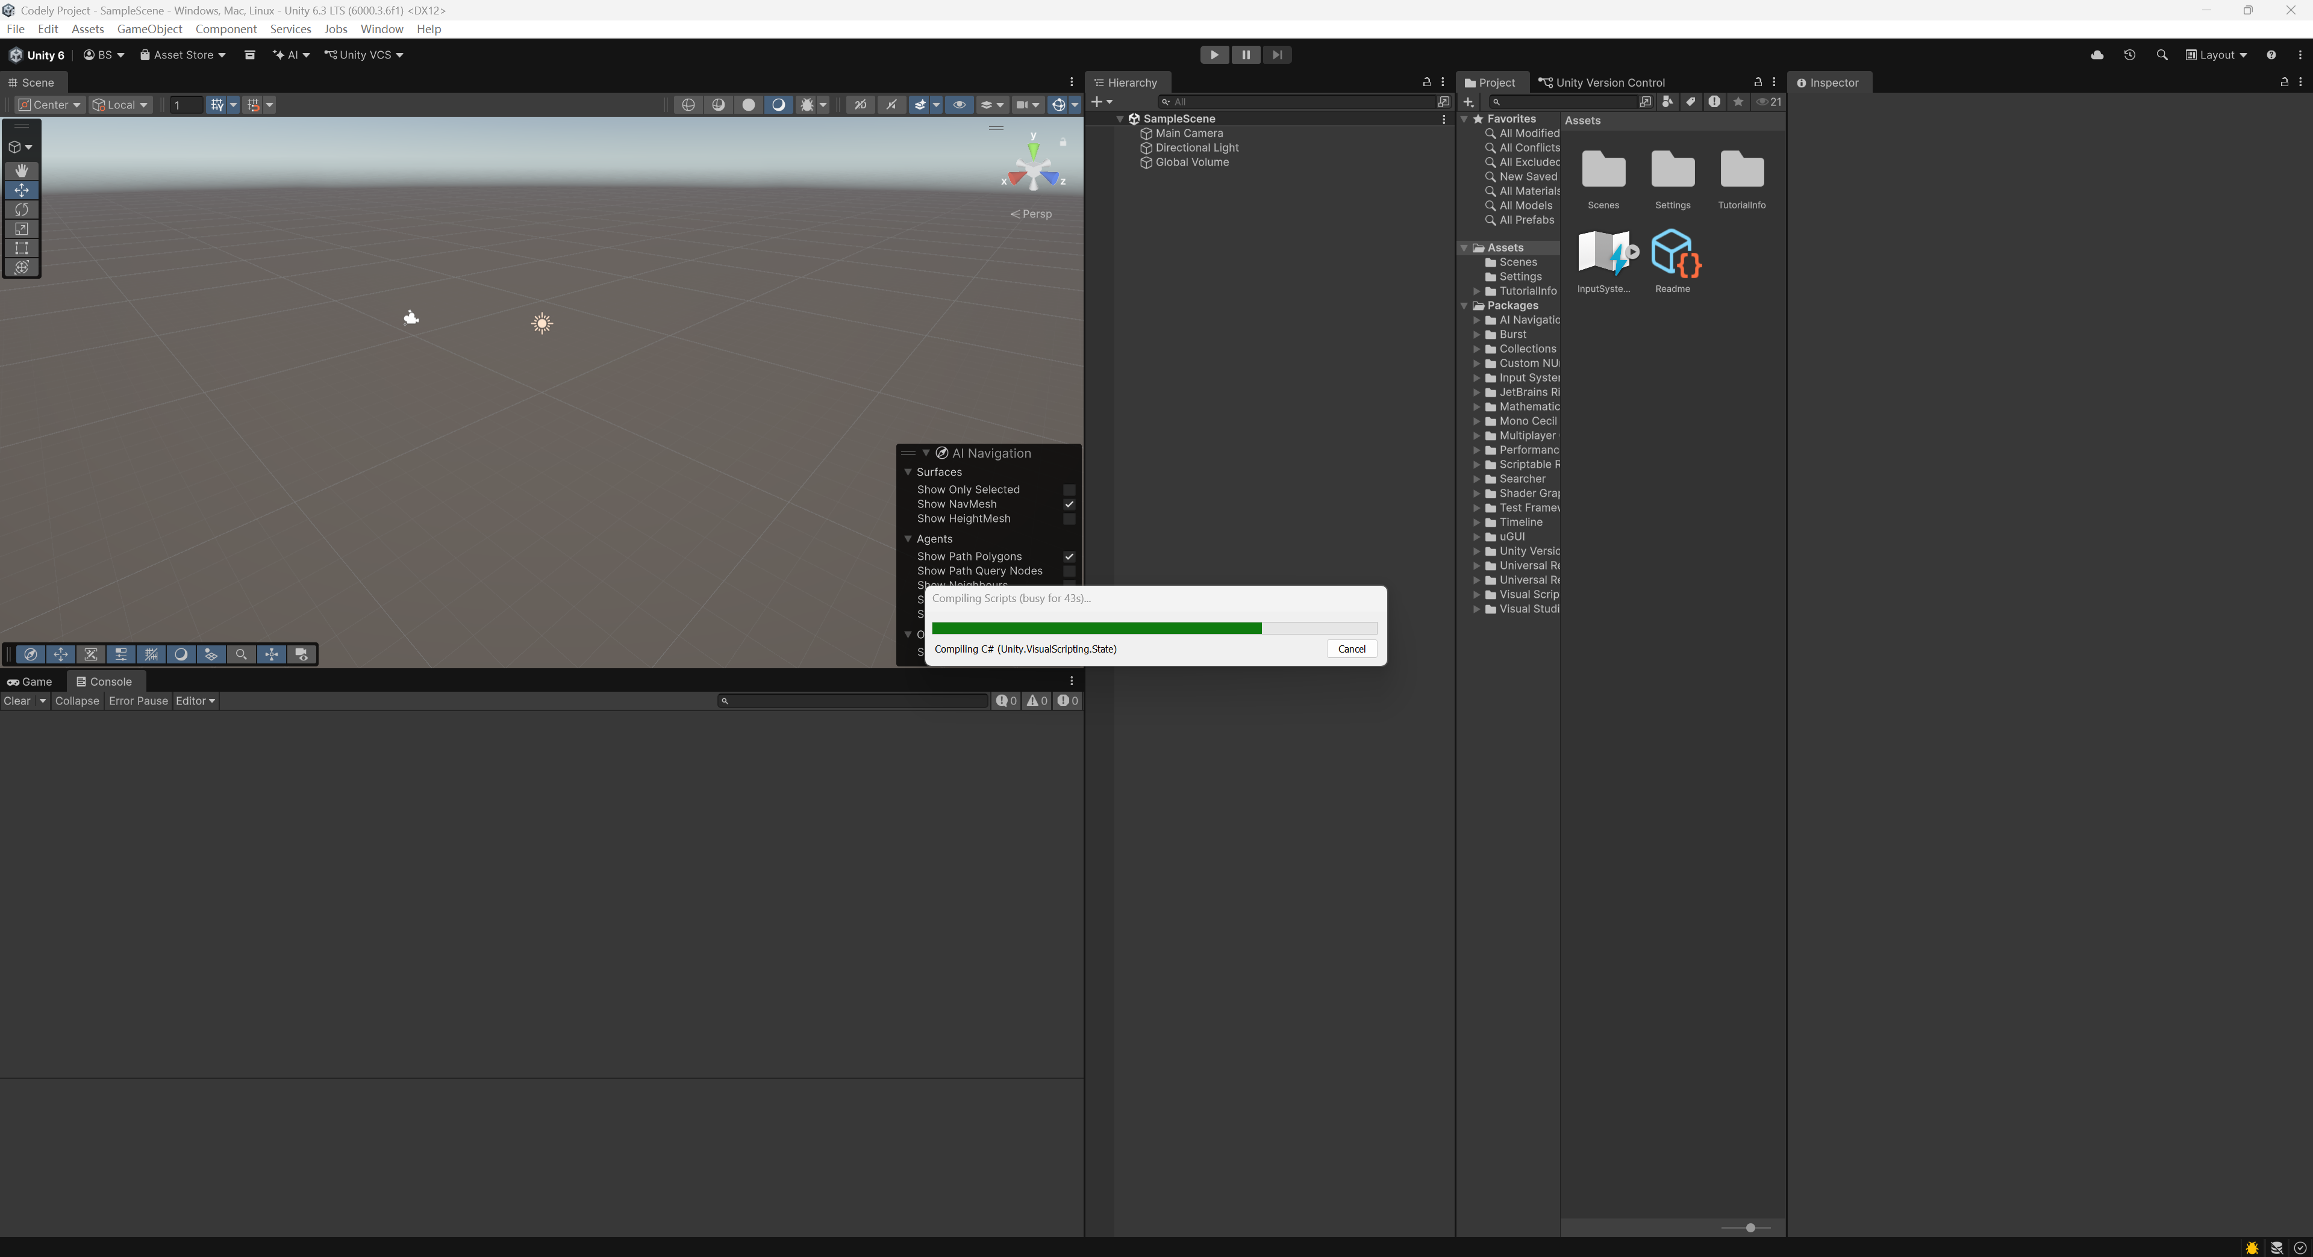Open the Center pivot dropdown
This screenshot has width=2313, height=1257.
coord(50,105)
